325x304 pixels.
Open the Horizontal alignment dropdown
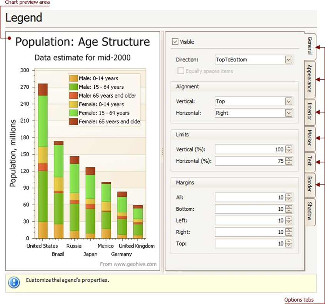(289, 113)
